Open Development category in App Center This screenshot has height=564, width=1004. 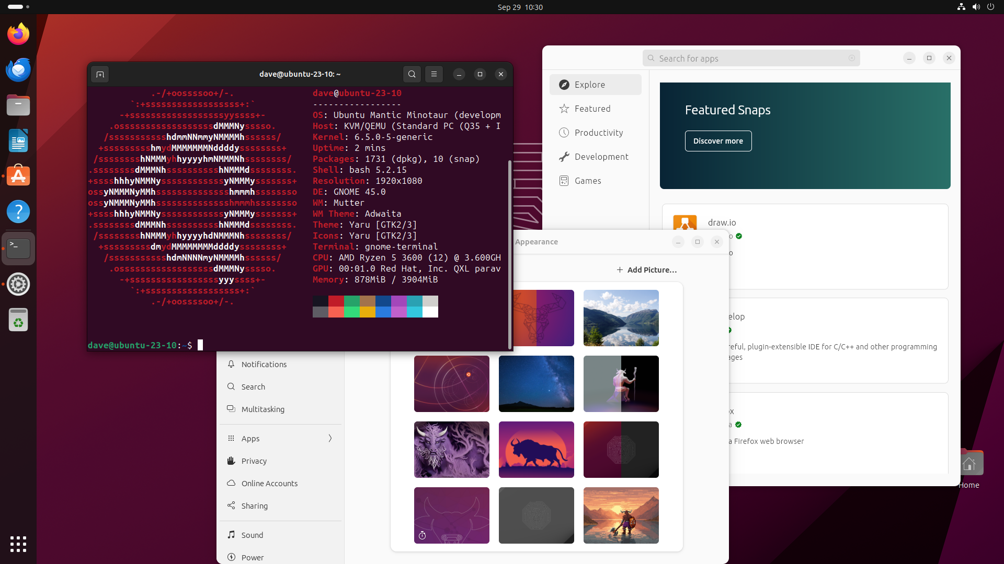[596, 157]
